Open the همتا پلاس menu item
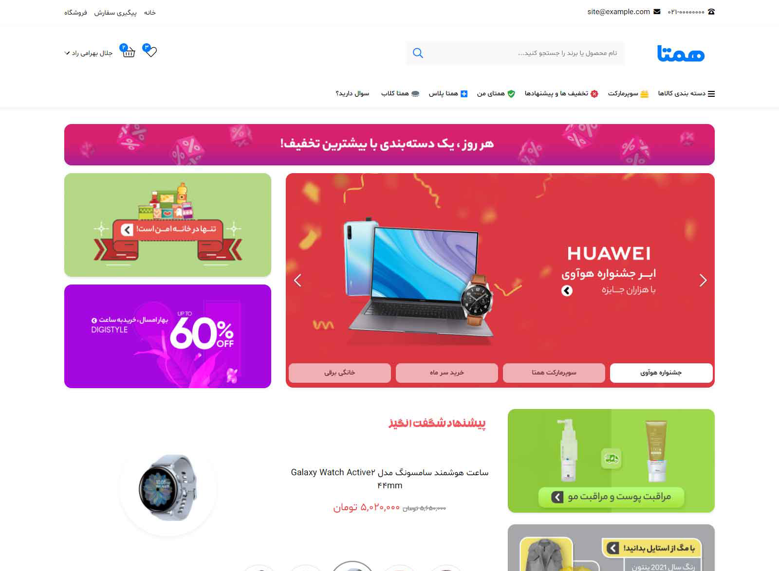This screenshot has height=571, width=779. click(x=448, y=93)
